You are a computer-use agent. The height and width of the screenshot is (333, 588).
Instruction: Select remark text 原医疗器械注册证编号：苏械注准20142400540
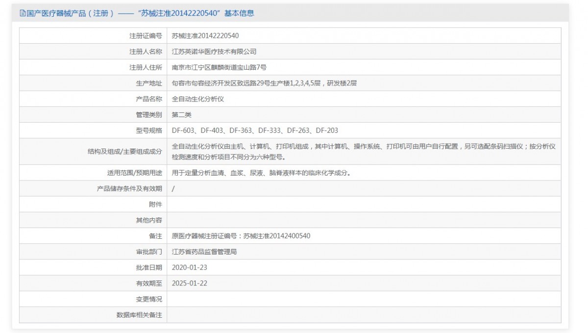tap(241, 236)
